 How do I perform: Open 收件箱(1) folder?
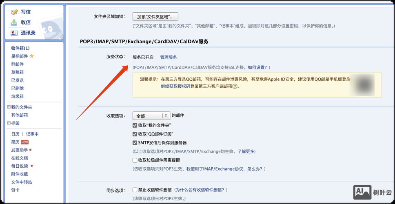20,48
